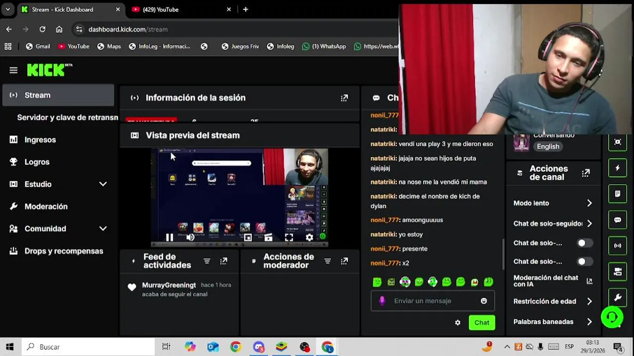Focus the Enviar un mensaje field
Image resolution: width=634 pixels, height=356 pixels.
[x=432, y=301]
